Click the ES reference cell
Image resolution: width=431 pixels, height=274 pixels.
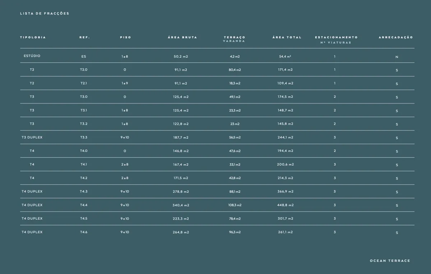(84, 57)
